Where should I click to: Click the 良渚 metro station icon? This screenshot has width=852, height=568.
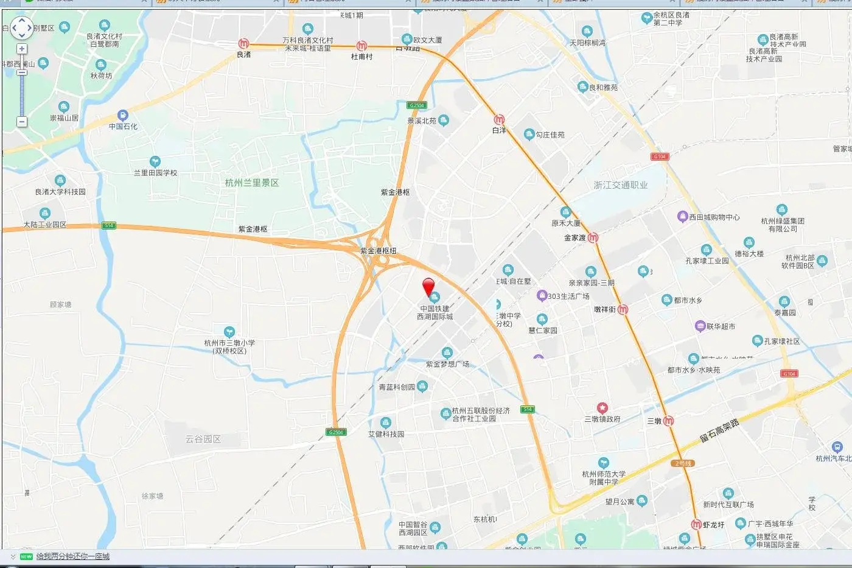click(x=243, y=44)
